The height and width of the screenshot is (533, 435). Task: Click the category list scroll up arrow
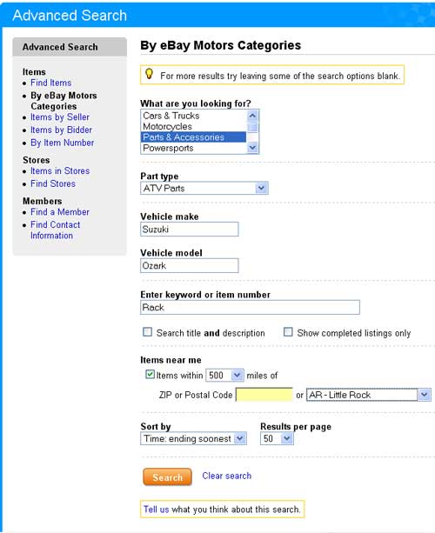click(x=252, y=116)
